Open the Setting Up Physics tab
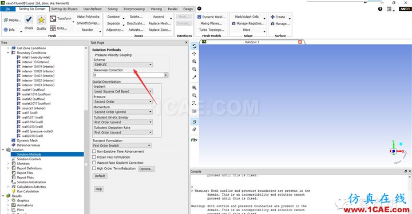 coord(64,9)
